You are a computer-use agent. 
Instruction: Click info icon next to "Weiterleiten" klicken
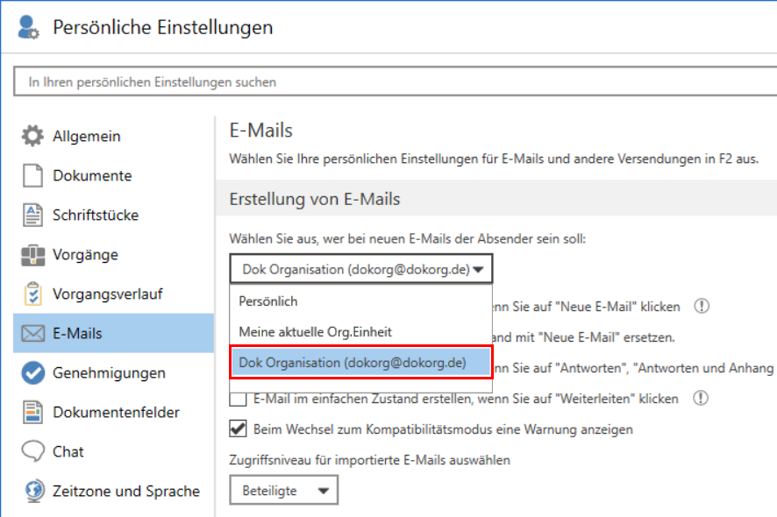coord(700,399)
